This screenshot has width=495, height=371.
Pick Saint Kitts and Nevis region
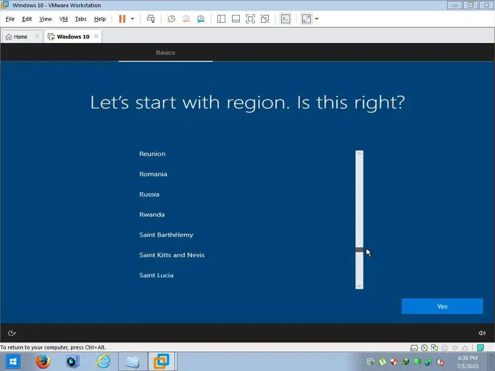[172, 255]
